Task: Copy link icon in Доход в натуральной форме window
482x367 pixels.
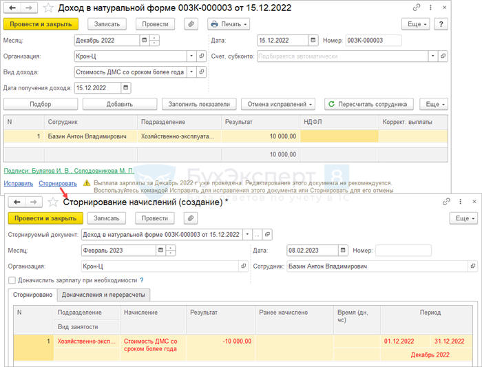Action: coord(417,8)
